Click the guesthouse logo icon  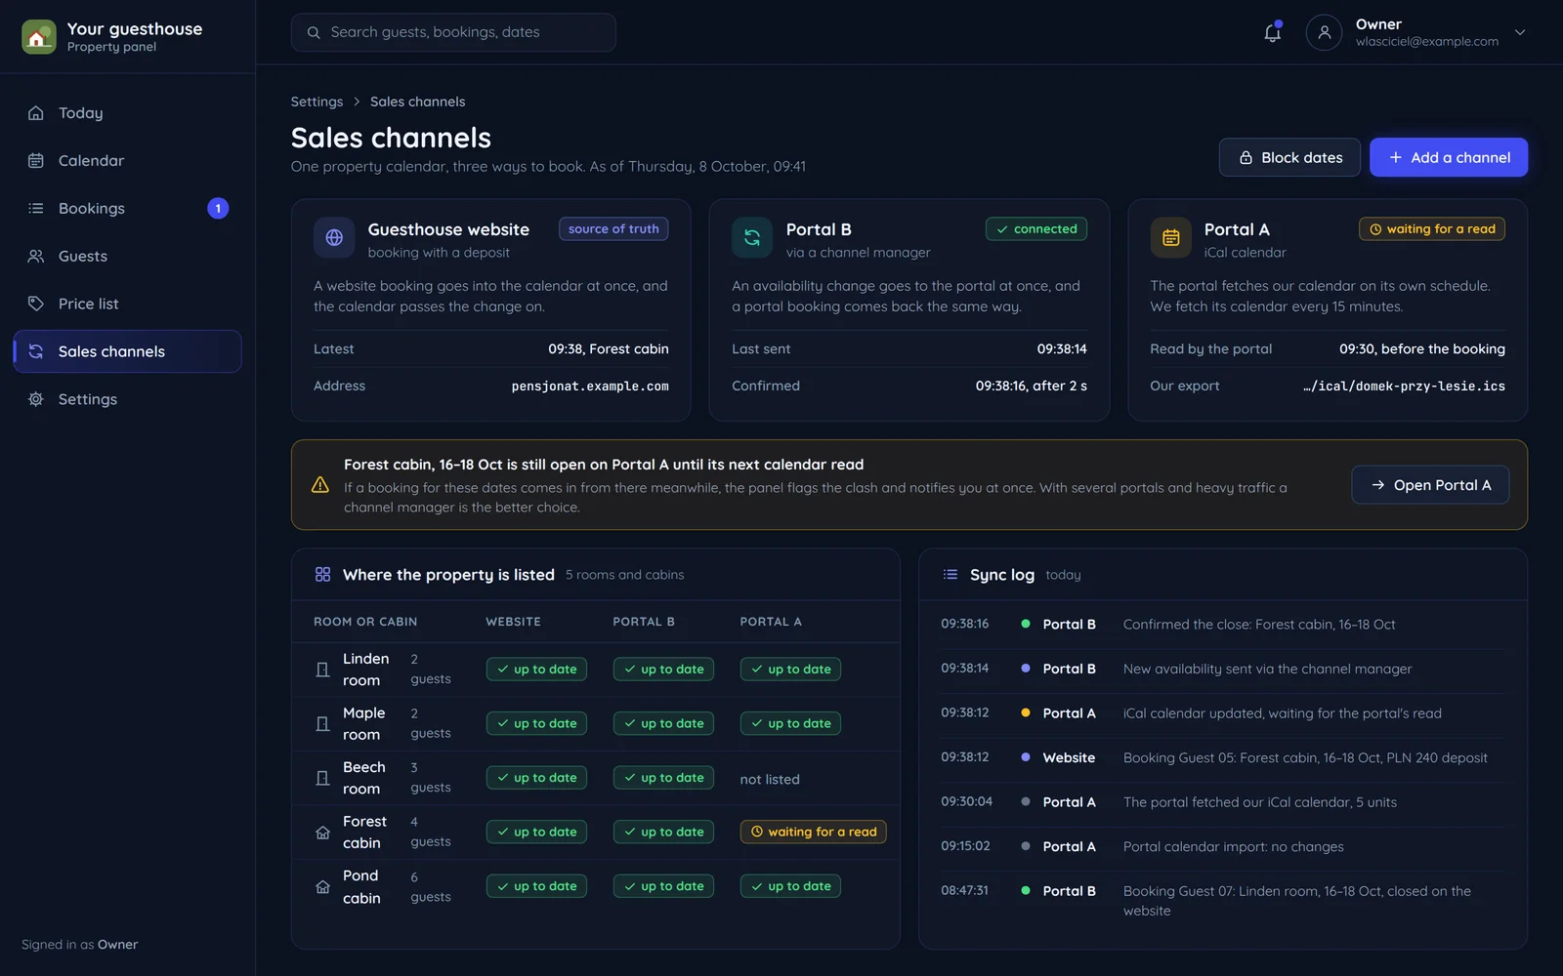pos(39,37)
